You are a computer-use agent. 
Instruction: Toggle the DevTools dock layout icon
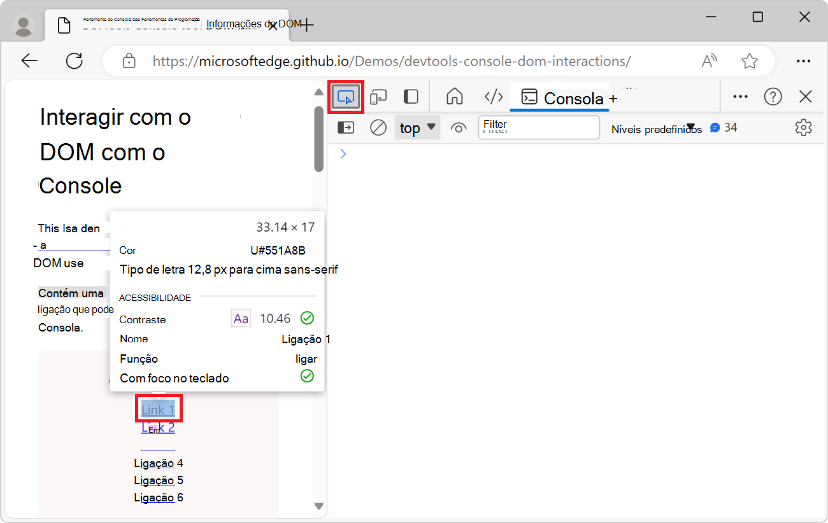click(410, 96)
